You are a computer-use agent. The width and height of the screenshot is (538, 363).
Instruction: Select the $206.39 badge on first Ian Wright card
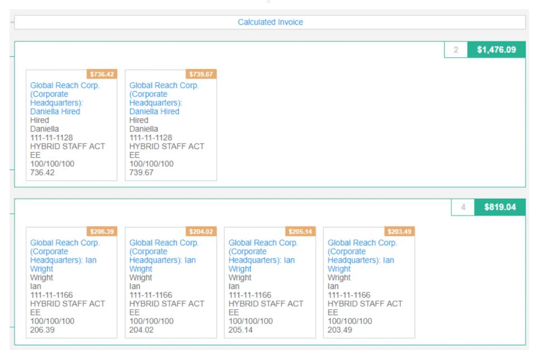103,231
